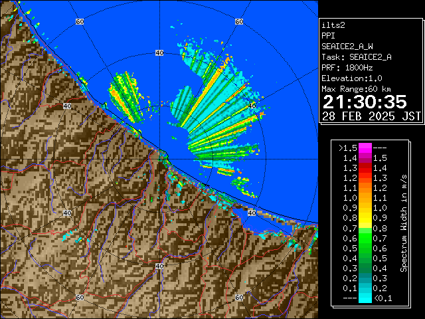Click the '<0.1' legend label
Image resolution: width=425 pixels, height=319 pixels.
(x=383, y=298)
